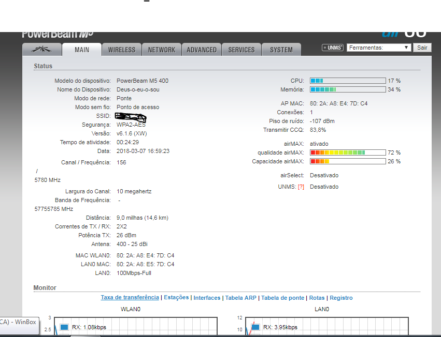The height and width of the screenshot is (337, 441).
Task: Click the Sair button
Action: [422, 48]
